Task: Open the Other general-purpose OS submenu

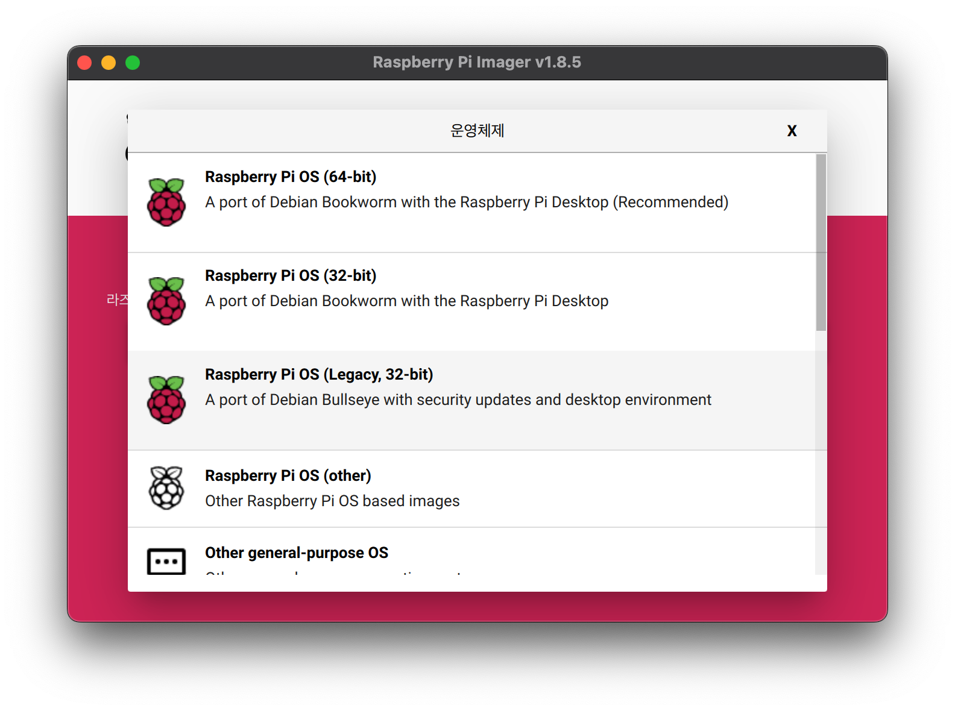Action: point(471,551)
